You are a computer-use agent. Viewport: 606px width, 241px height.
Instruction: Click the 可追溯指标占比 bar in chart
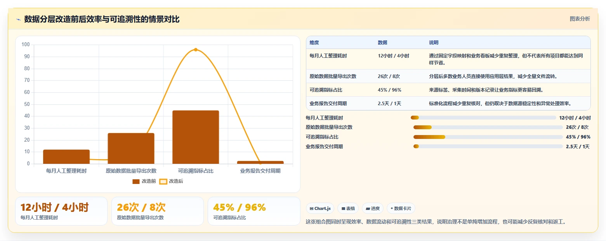[x=196, y=137]
